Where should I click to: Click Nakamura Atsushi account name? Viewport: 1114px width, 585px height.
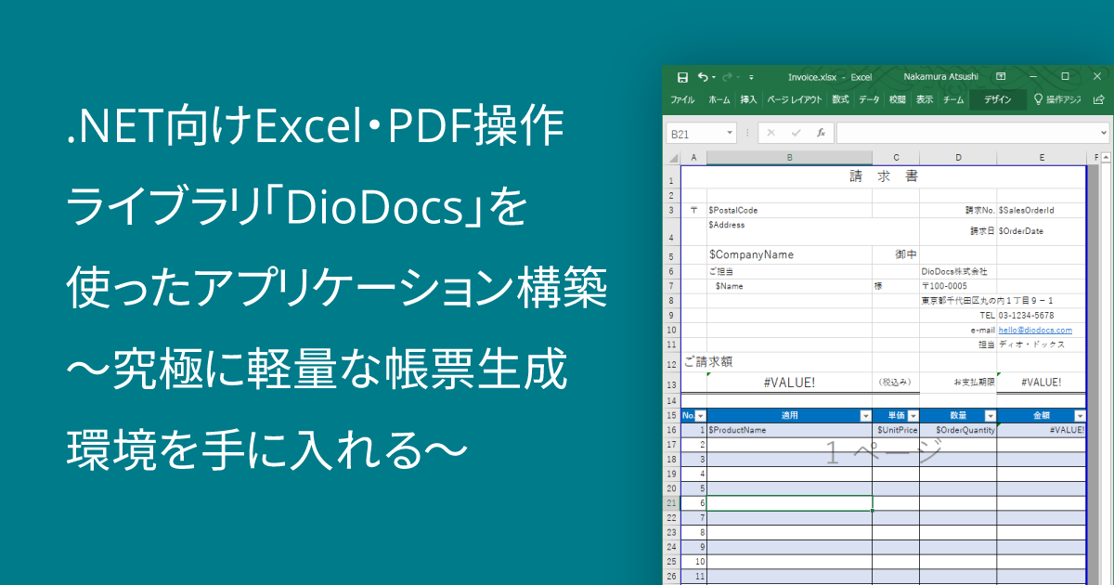pos(939,77)
